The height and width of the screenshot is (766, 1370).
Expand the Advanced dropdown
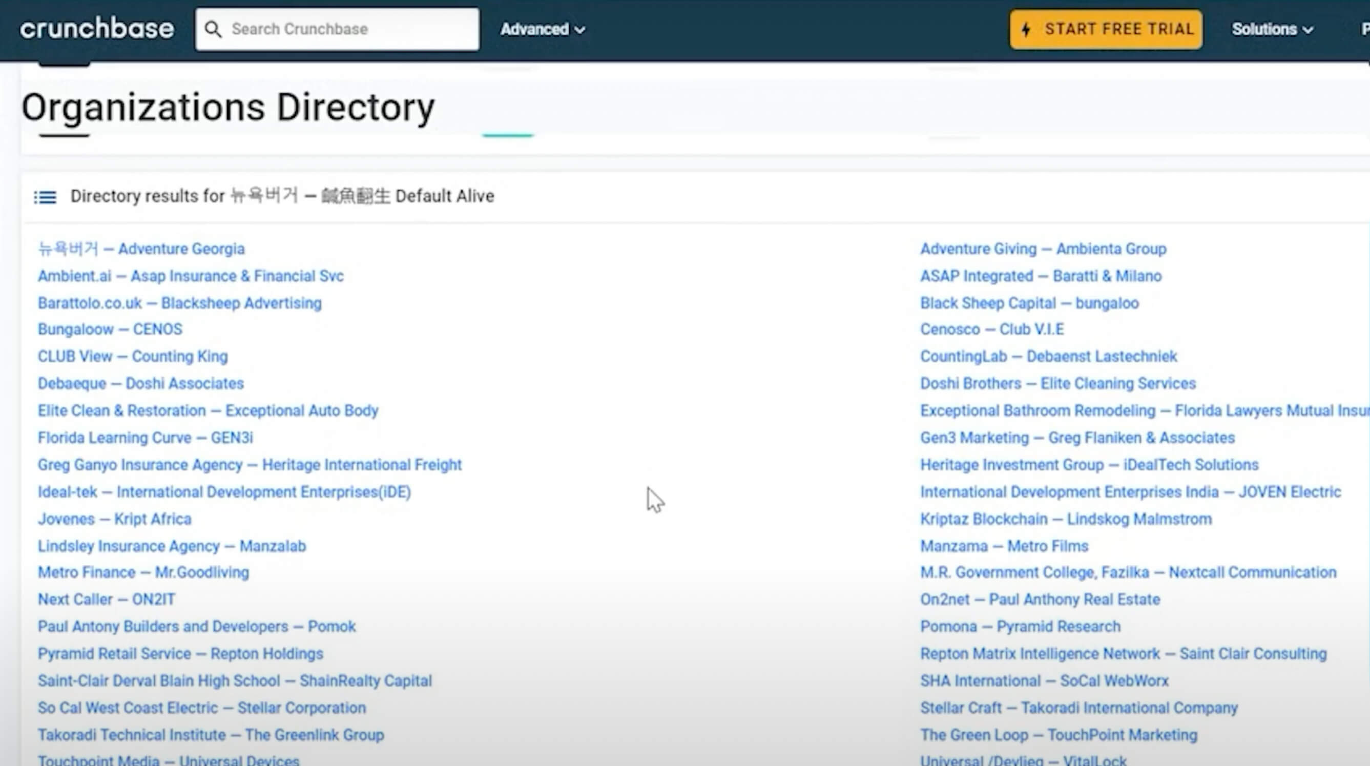pos(543,29)
